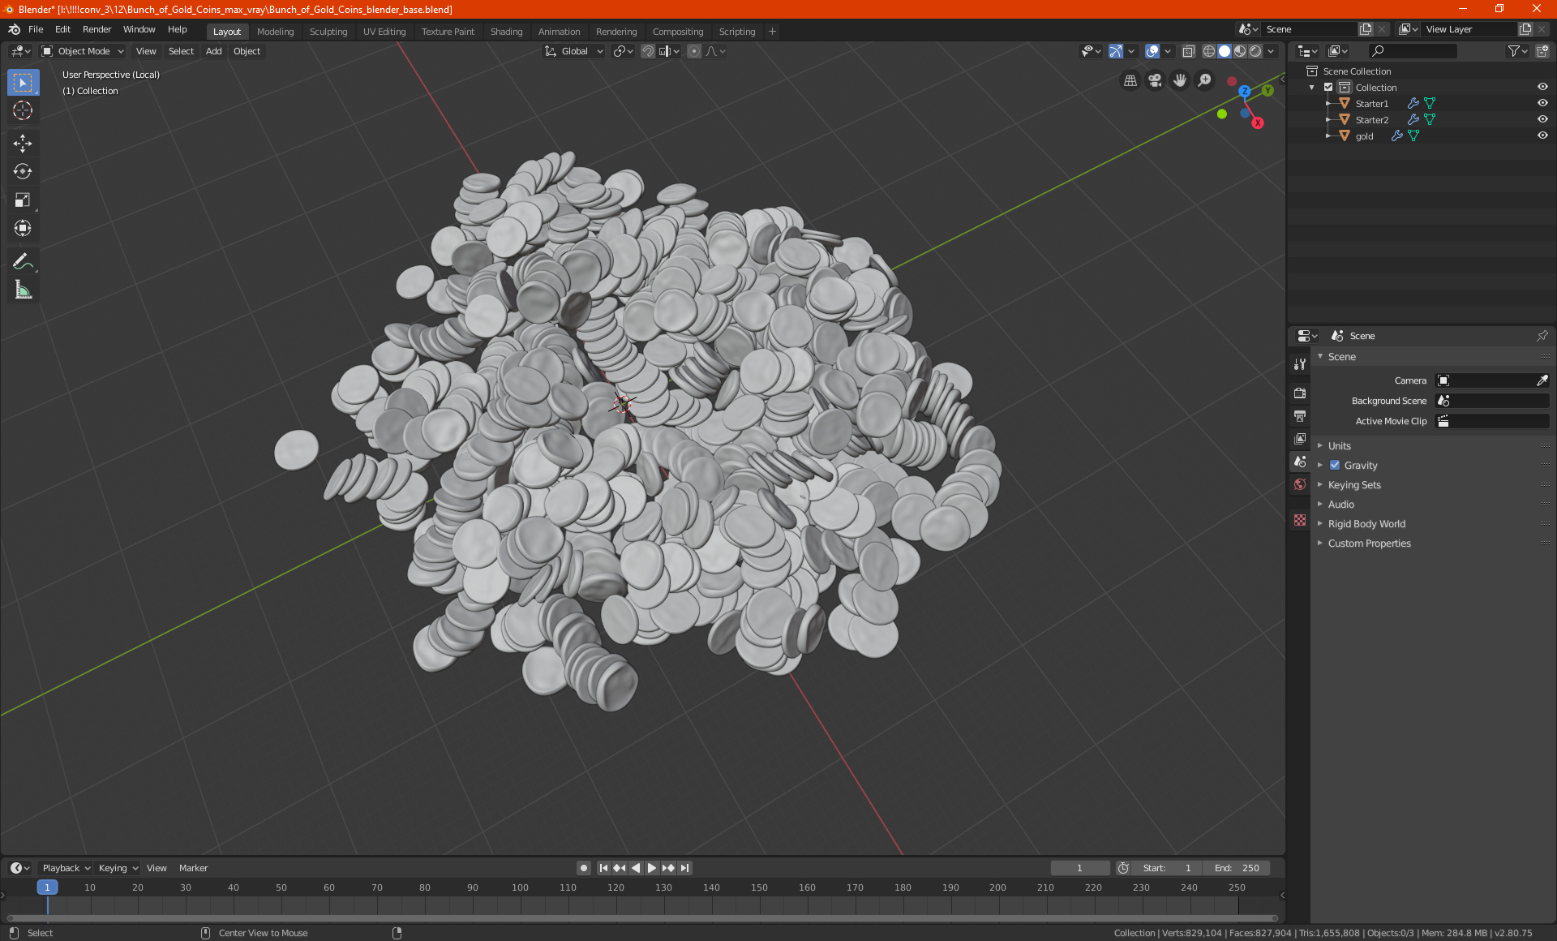Expand the Units panel
The width and height of the screenshot is (1557, 941).
(x=1339, y=445)
